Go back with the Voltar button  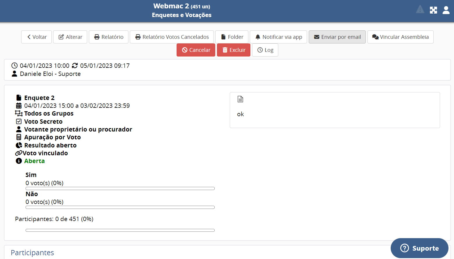37,37
